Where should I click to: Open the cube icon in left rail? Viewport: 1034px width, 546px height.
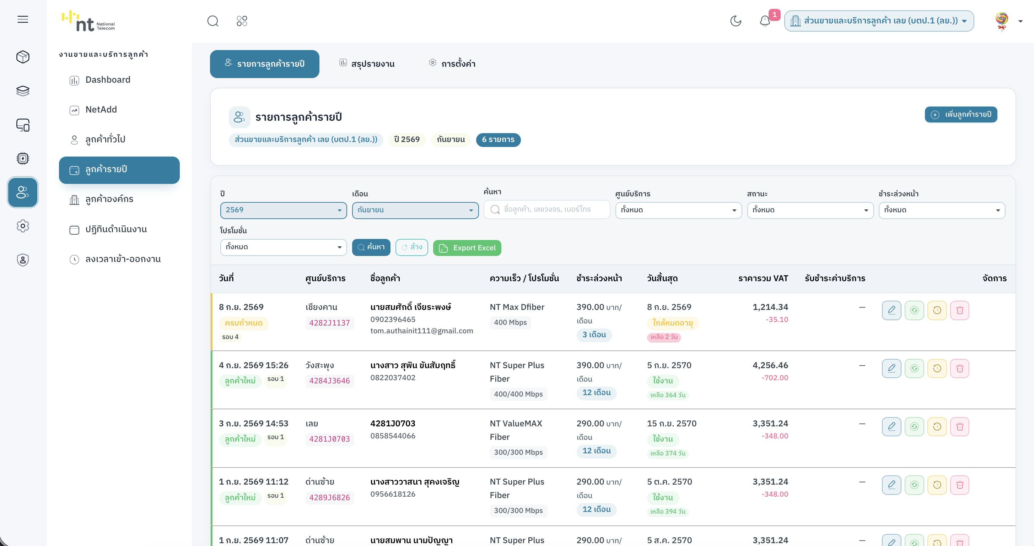point(23,57)
